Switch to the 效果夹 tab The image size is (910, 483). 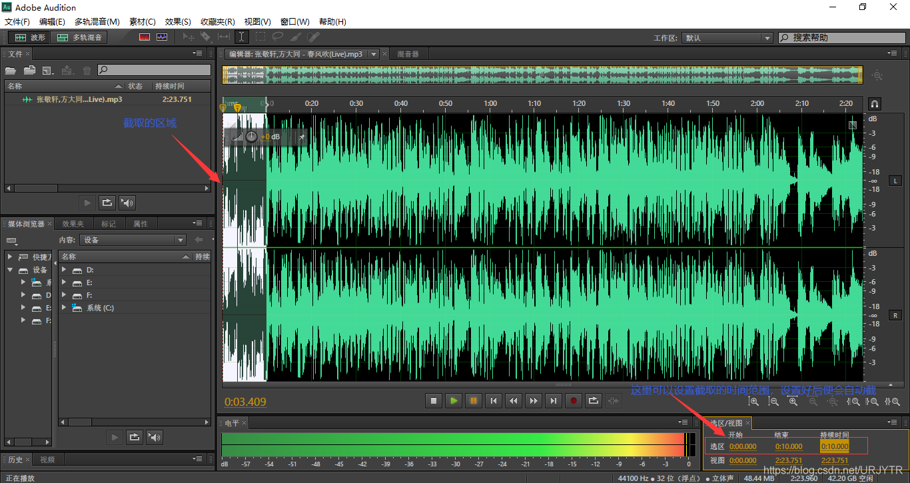pyautogui.click(x=73, y=224)
